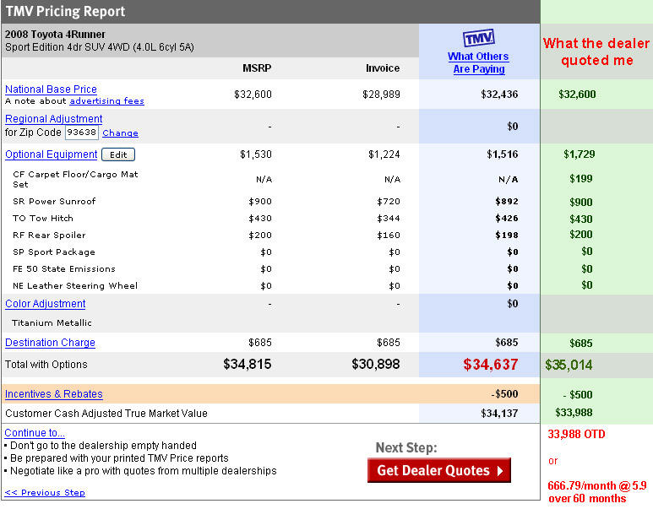This screenshot has width=653, height=509.
Task: Click the Get Dealer Quotes button
Action: [x=439, y=470]
